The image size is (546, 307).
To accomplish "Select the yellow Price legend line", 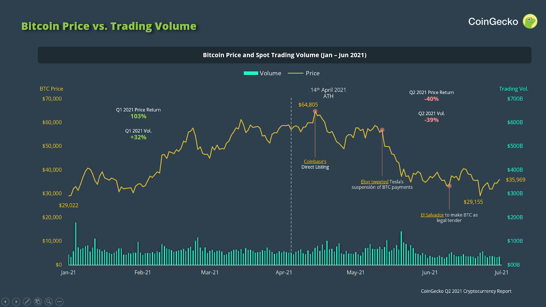I will pos(296,73).
